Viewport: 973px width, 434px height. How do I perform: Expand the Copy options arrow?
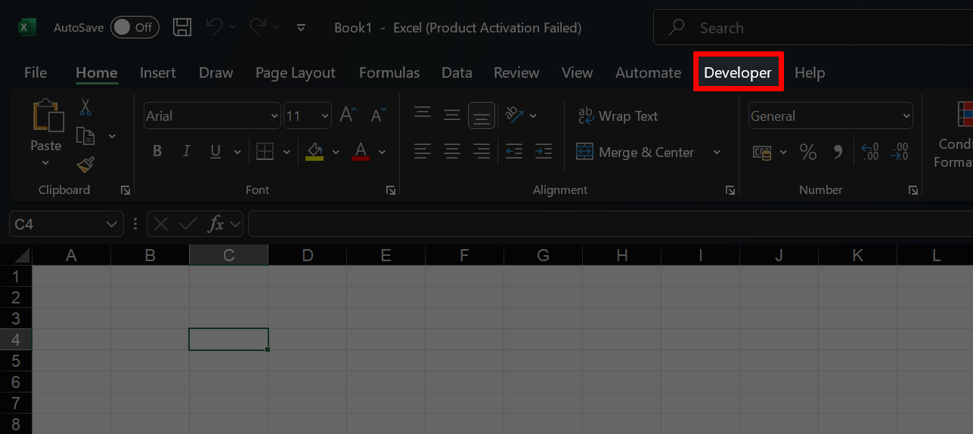[x=112, y=136]
